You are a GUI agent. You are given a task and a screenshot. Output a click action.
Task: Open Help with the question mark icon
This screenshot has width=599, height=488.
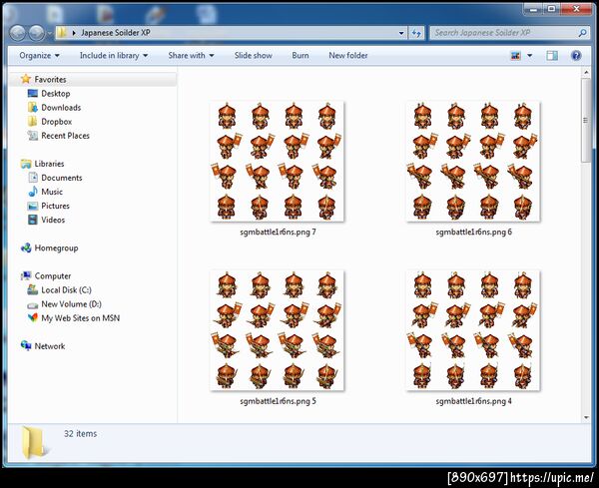pyautogui.click(x=576, y=56)
